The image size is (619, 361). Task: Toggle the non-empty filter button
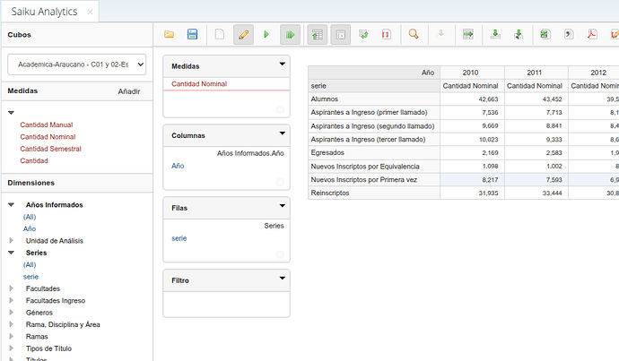(340, 35)
